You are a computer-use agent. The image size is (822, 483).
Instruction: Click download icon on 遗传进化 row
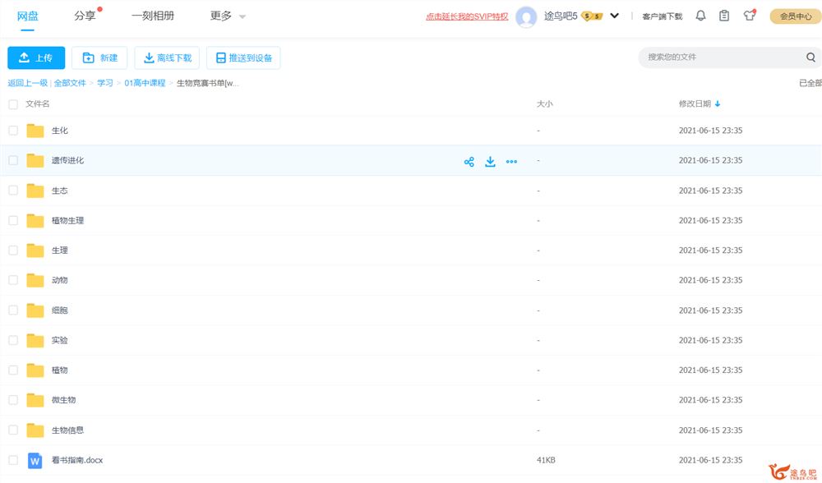click(x=490, y=162)
